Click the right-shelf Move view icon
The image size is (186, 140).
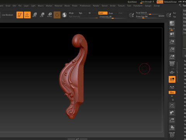(x=172, y=113)
